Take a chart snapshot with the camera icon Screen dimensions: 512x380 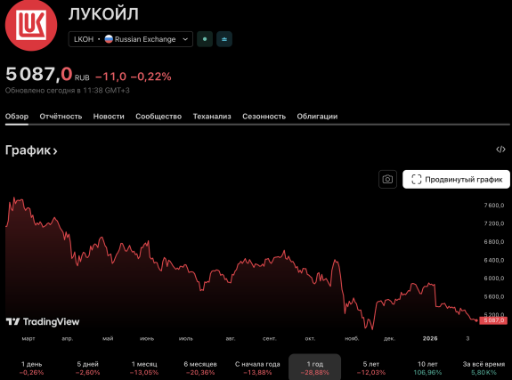click(x=387, y=179)
